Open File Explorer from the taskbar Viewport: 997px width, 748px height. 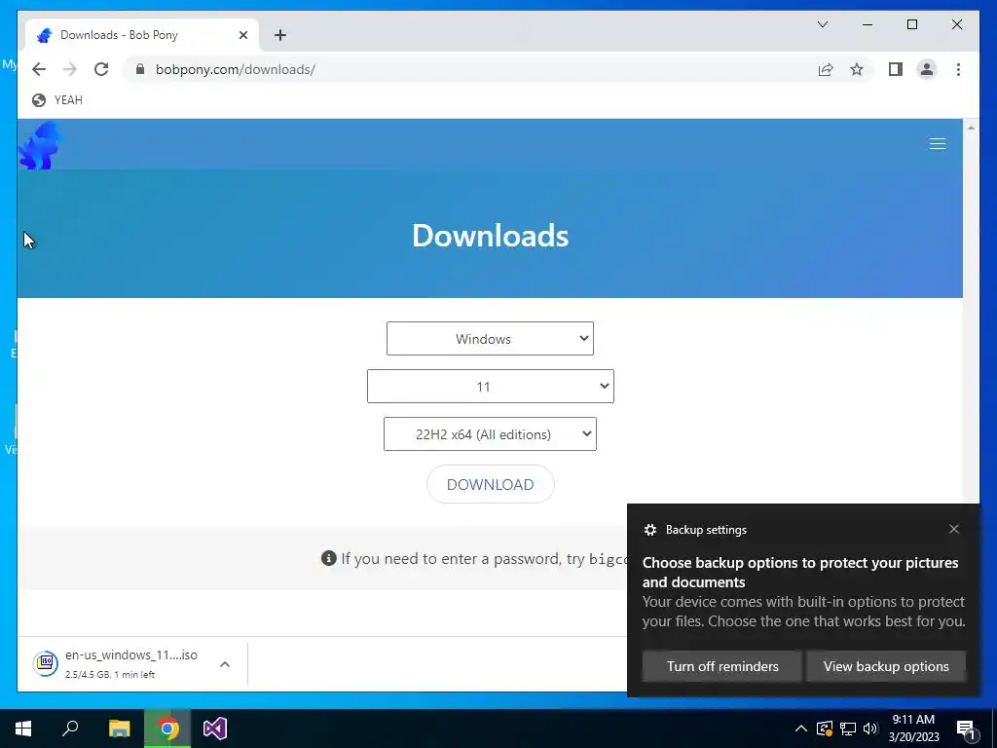pos(119,729)
